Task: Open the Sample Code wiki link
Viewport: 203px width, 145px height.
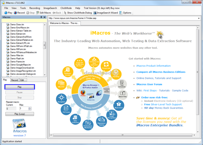Action: coord(180,90)
